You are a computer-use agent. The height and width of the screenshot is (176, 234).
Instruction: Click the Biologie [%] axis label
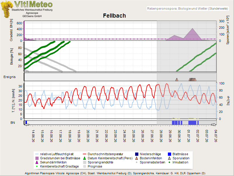point(11,56)
